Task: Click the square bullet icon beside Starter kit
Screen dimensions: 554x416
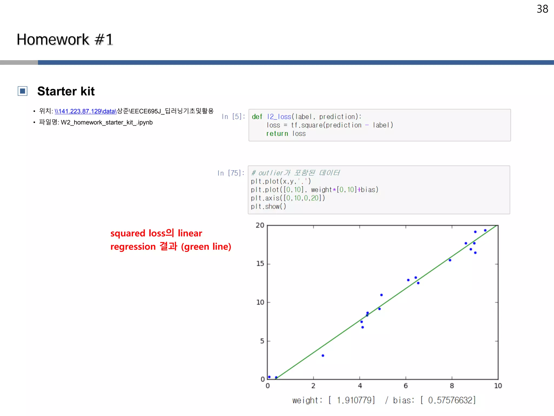Action: (22, 91)
